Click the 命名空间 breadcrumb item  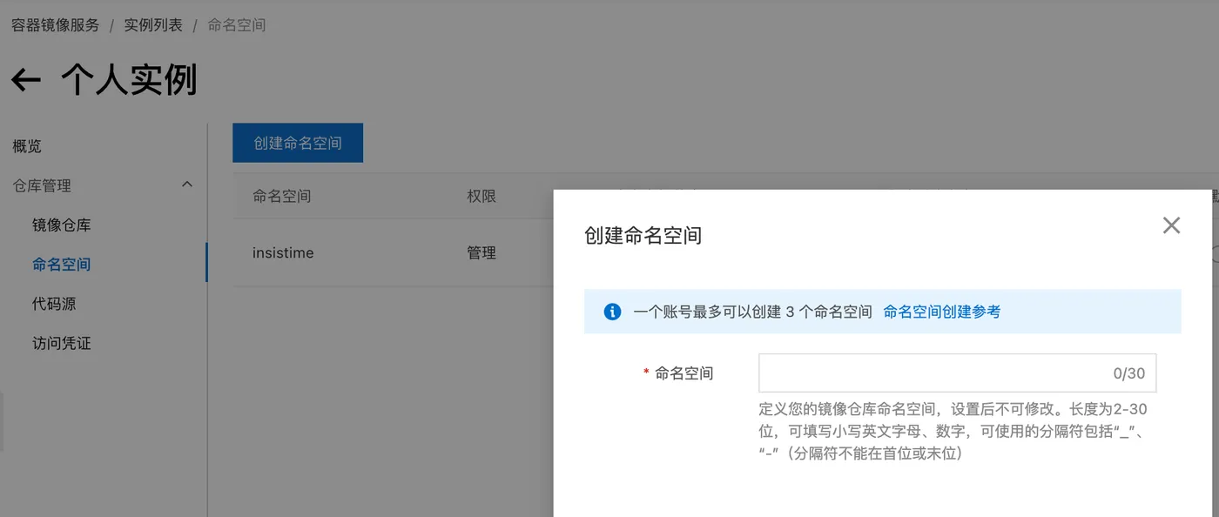[x=236, y=25]
